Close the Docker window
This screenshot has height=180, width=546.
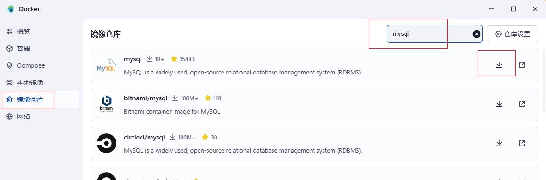535,9
